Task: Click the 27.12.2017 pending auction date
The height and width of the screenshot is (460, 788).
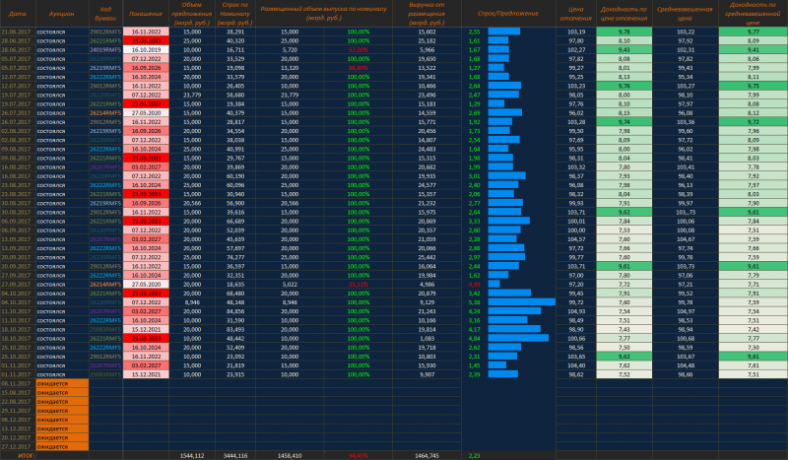Action: [17, 446]
